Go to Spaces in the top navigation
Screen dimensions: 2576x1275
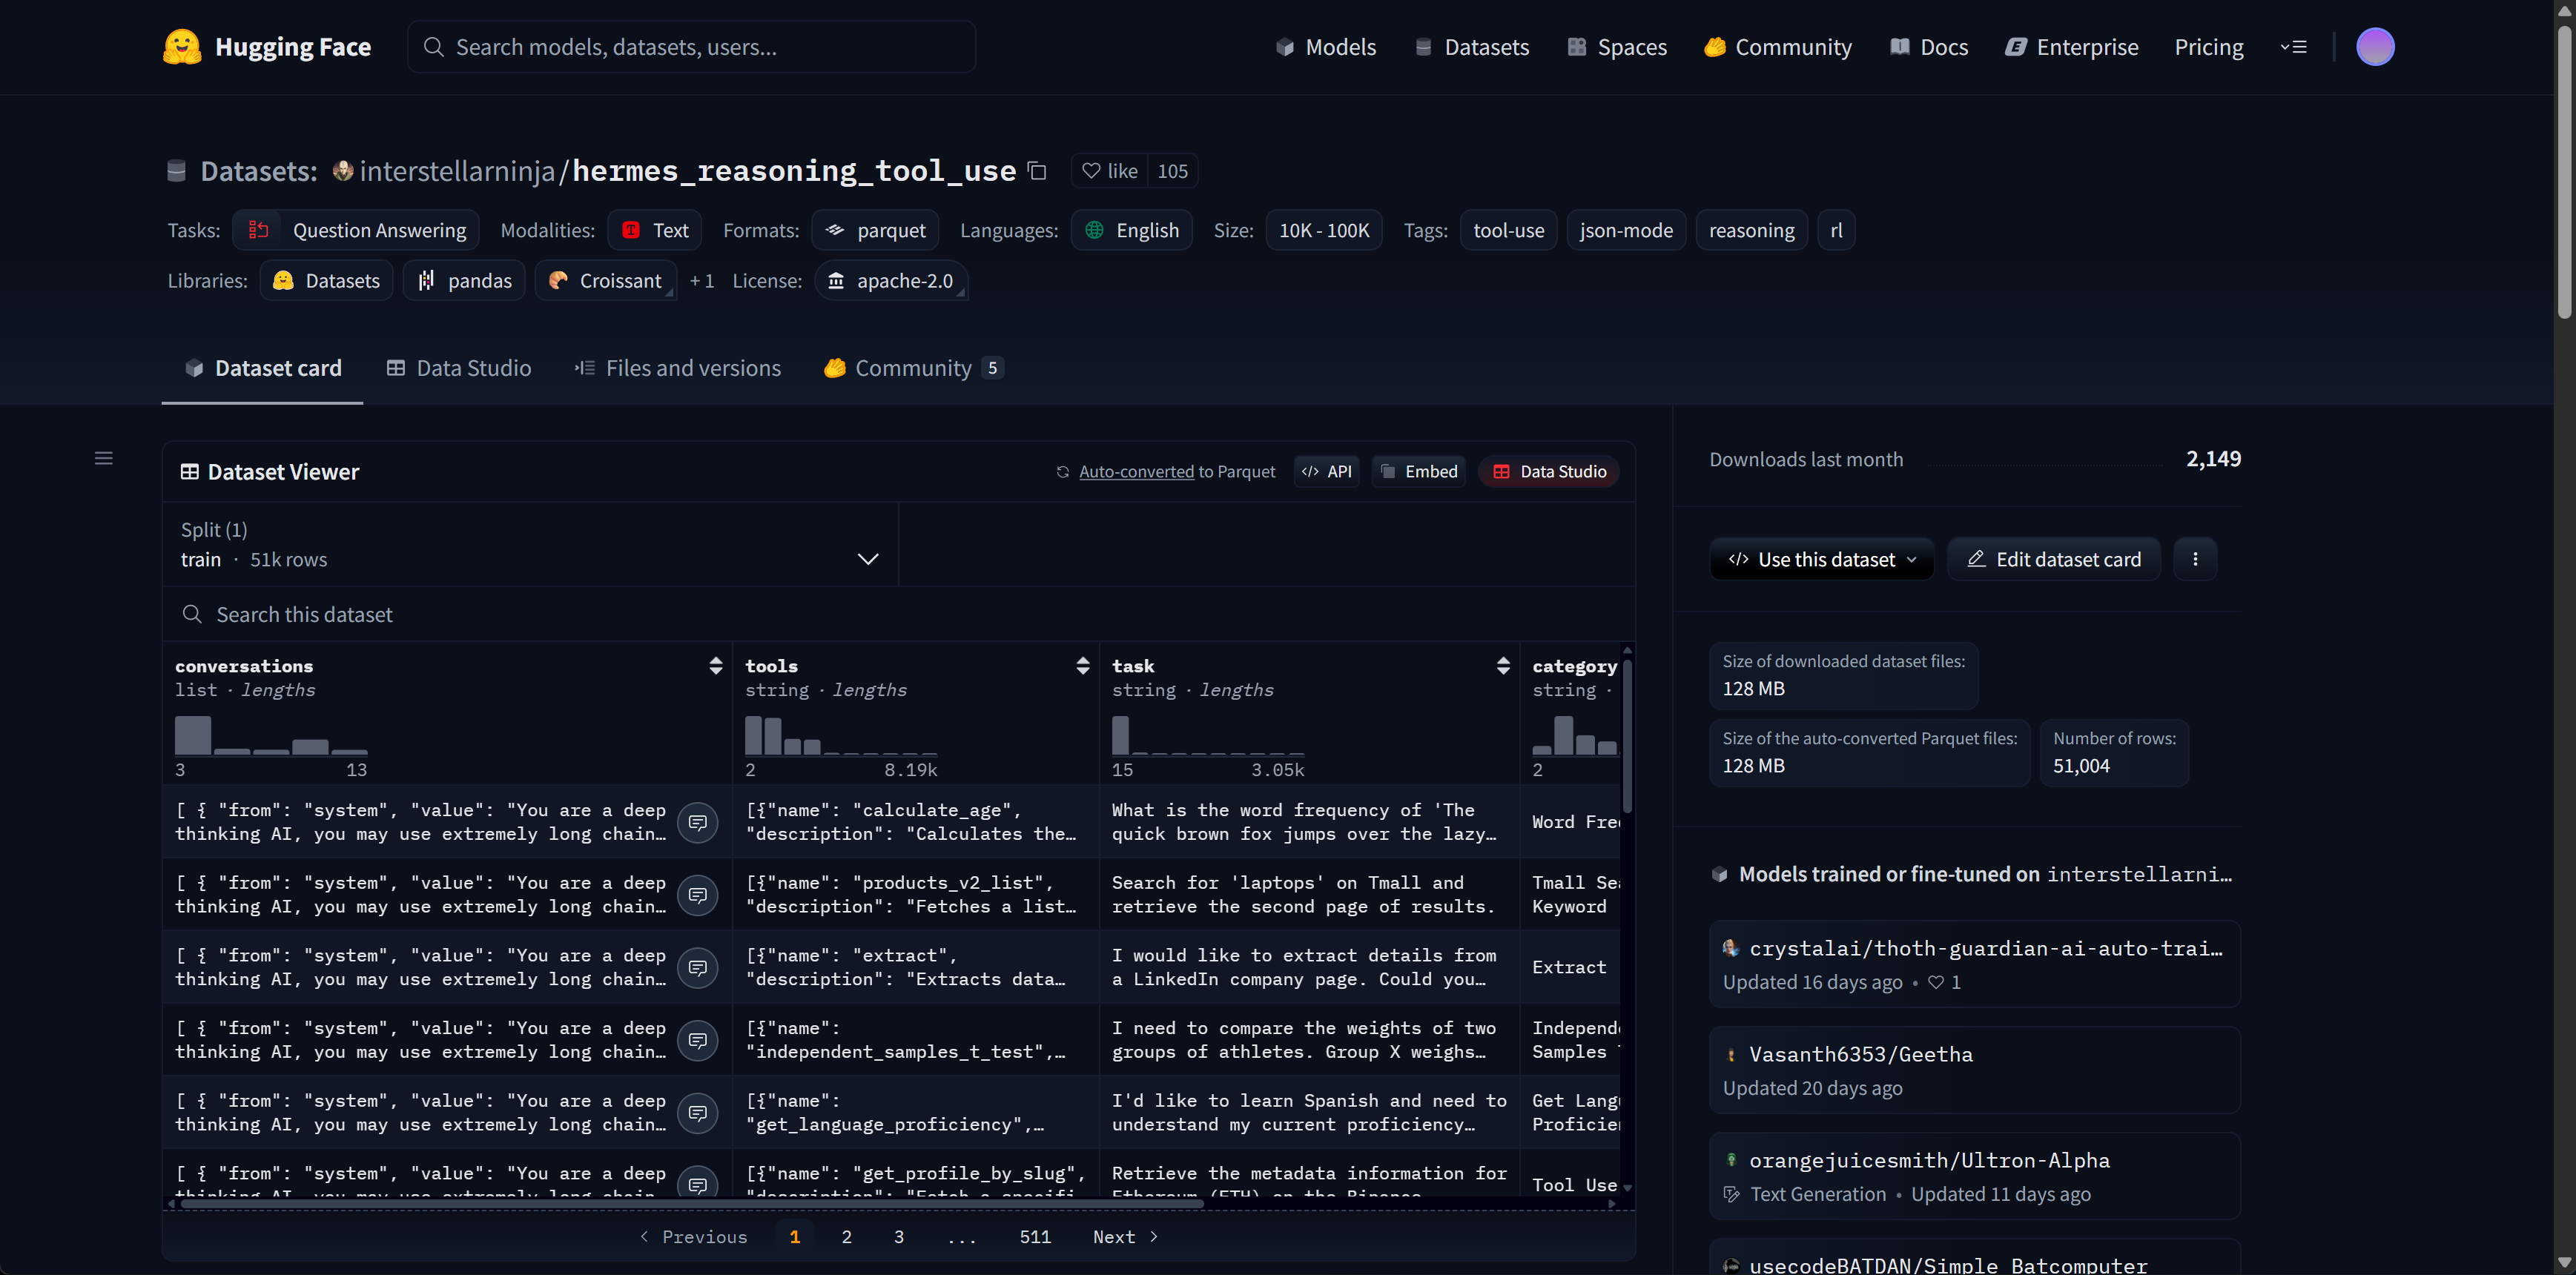coord(1617,47)
